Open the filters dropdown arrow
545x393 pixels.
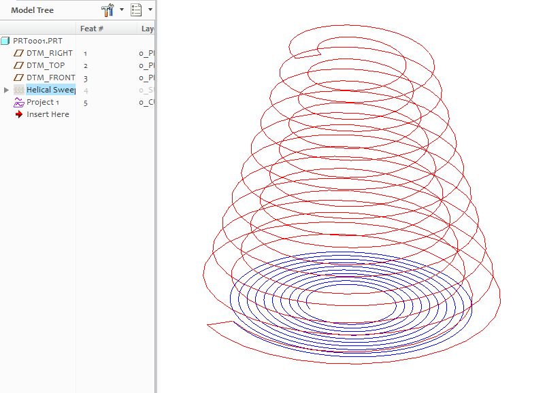(120, 10)
